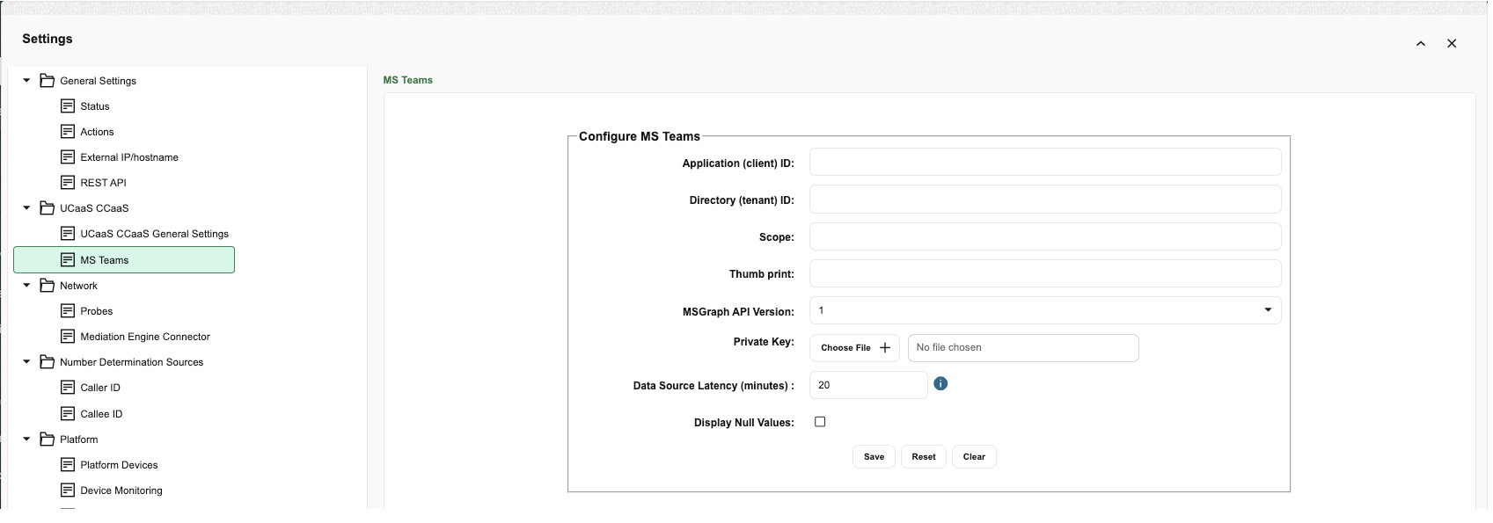Select the MS Teams tree entry

pos(124,260)
